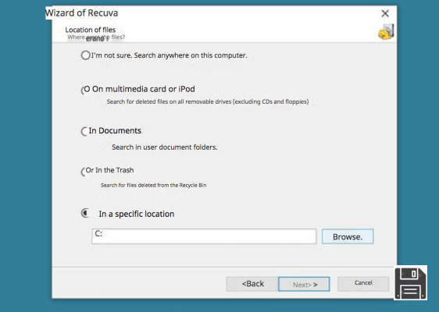Choose On multimedia card or iPod option

[x=85, y=90]
